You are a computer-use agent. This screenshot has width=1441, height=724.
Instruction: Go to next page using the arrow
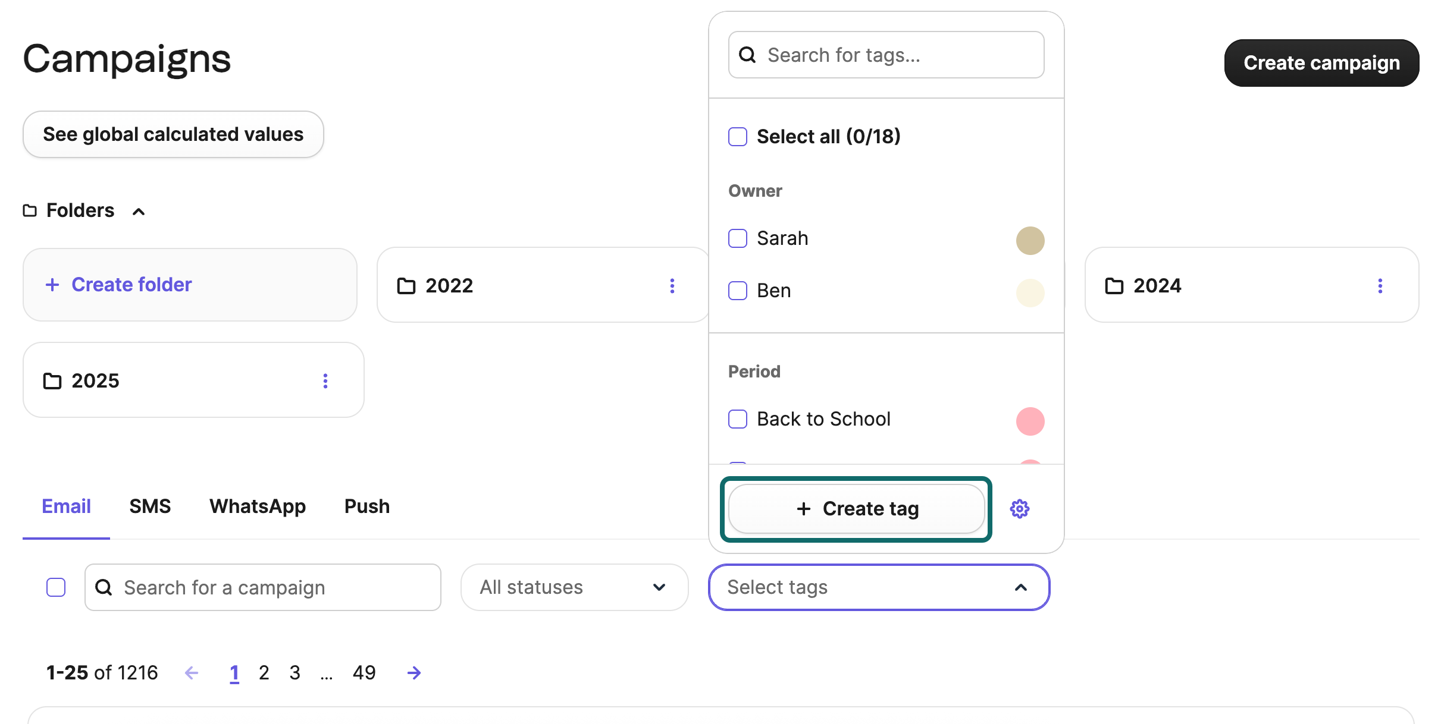413,672
